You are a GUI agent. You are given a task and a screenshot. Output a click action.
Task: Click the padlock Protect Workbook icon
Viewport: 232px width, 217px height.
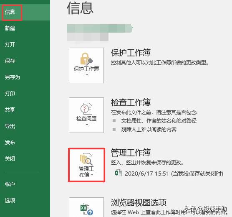86,59
